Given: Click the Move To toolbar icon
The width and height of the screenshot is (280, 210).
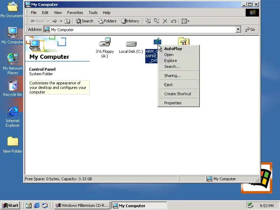Looking at the screenshot, I should [148, 21].
